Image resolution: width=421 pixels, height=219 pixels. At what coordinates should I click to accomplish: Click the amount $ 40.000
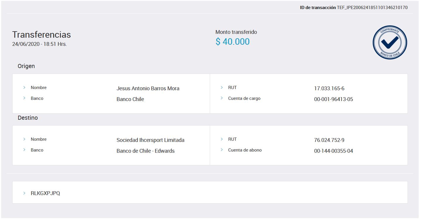click(233, 41)
